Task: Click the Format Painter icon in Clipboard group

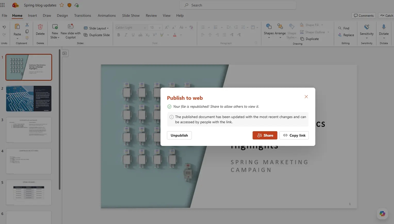Action: pyautogui.click(x=27, y=37)
